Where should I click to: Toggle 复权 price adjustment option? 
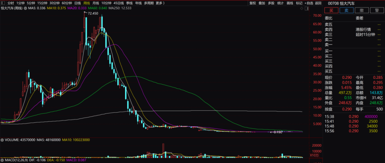(253, 3)
